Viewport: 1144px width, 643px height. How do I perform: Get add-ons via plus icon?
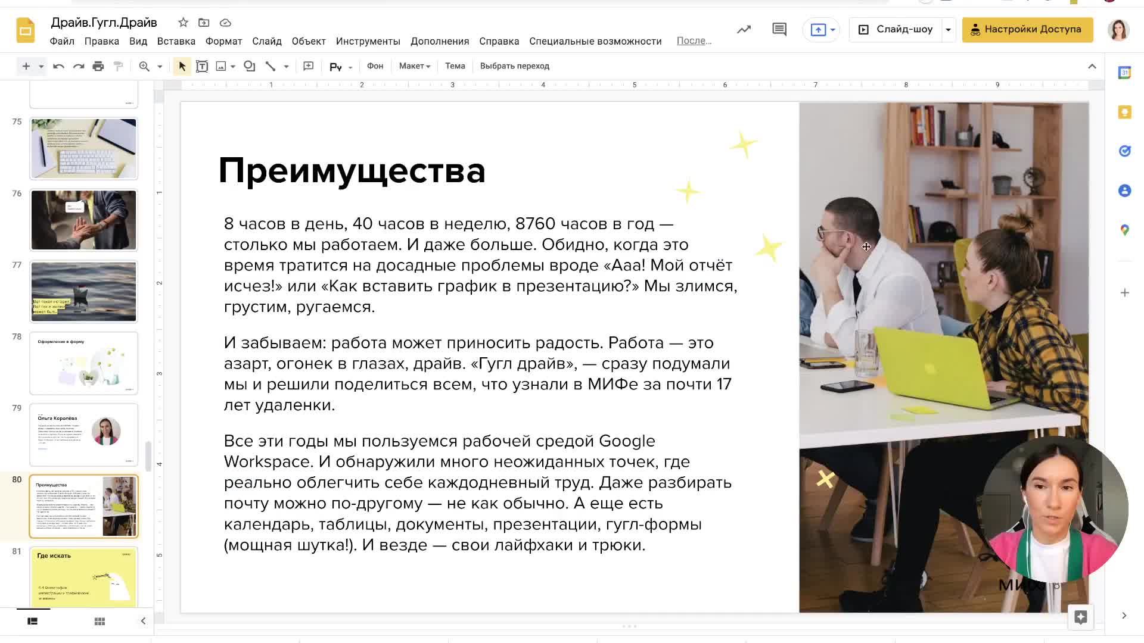coord(1124,292)
